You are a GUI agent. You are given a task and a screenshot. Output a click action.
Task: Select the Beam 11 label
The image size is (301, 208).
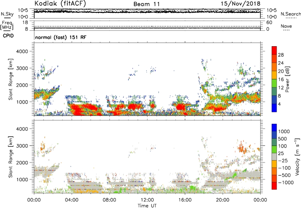point(146,4)
